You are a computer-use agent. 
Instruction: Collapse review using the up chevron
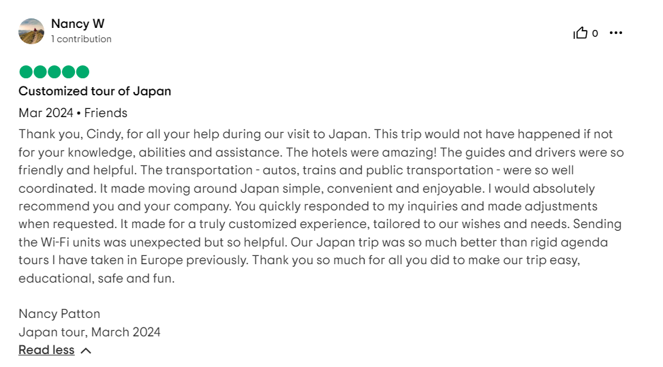click(x=86, y=351)
